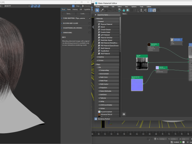Switch to the Post tab
Viewport: 192px width, 144px height.
pyautogui.click(x=64, y=10)
